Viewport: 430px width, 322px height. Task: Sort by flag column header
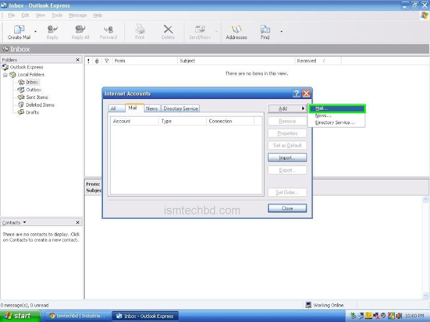[x=107, y=61]
